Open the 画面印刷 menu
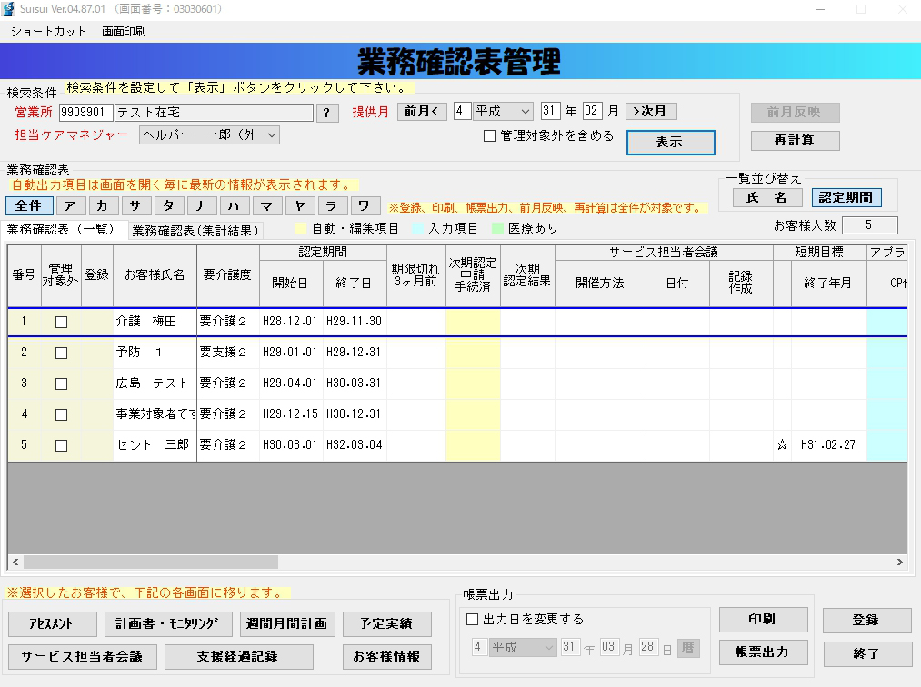 pyautogui.click(x=124, y=32)
